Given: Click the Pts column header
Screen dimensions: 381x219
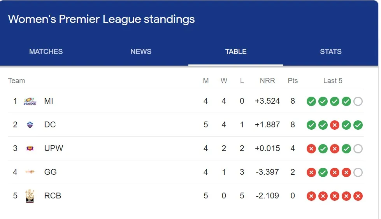Looking at the screenshot, I should [x=293, y=80].
